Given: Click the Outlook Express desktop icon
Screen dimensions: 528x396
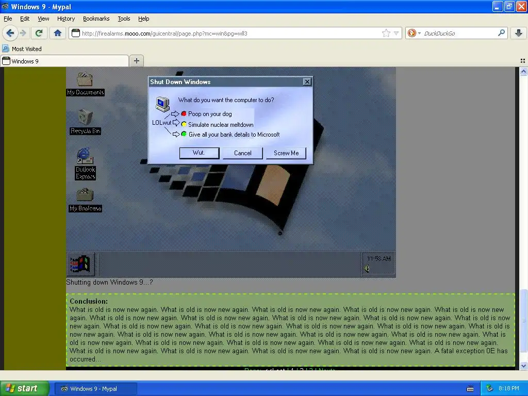Looking at the screenshot, I should pyautogui.click(x=85, y=163).
